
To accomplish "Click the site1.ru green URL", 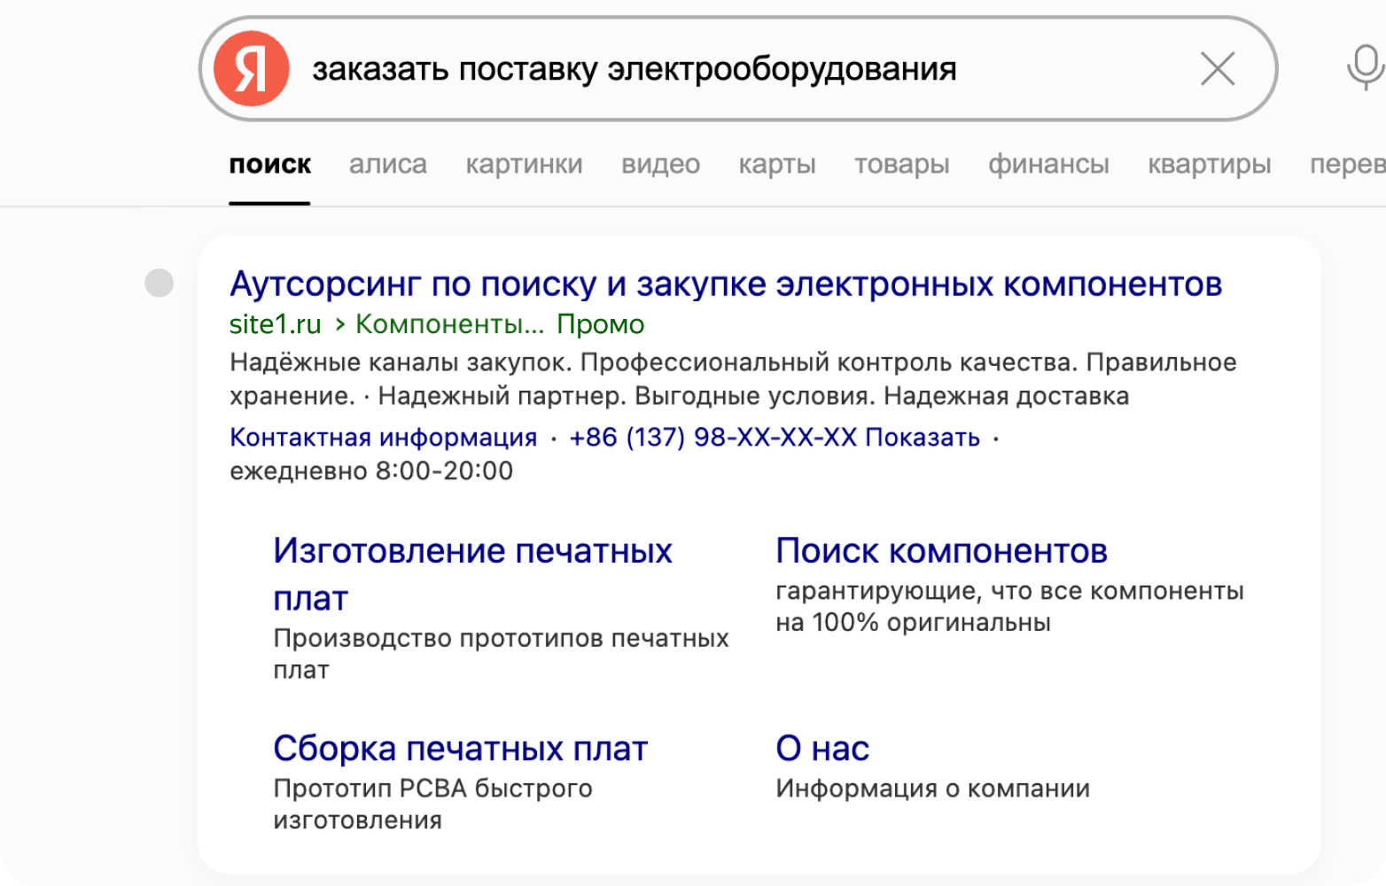I will point(275,325).
